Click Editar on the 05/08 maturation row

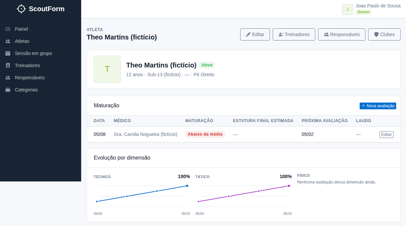pos(386,135)
